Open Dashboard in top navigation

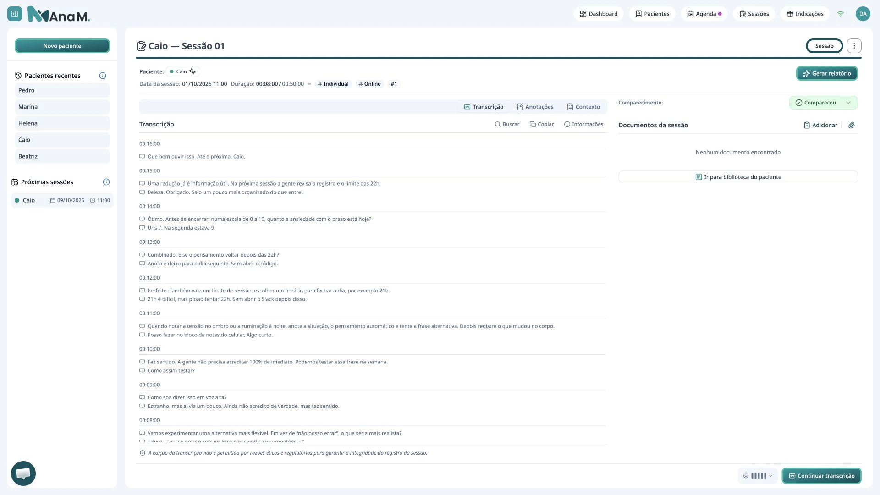click(x=599, y=14)
